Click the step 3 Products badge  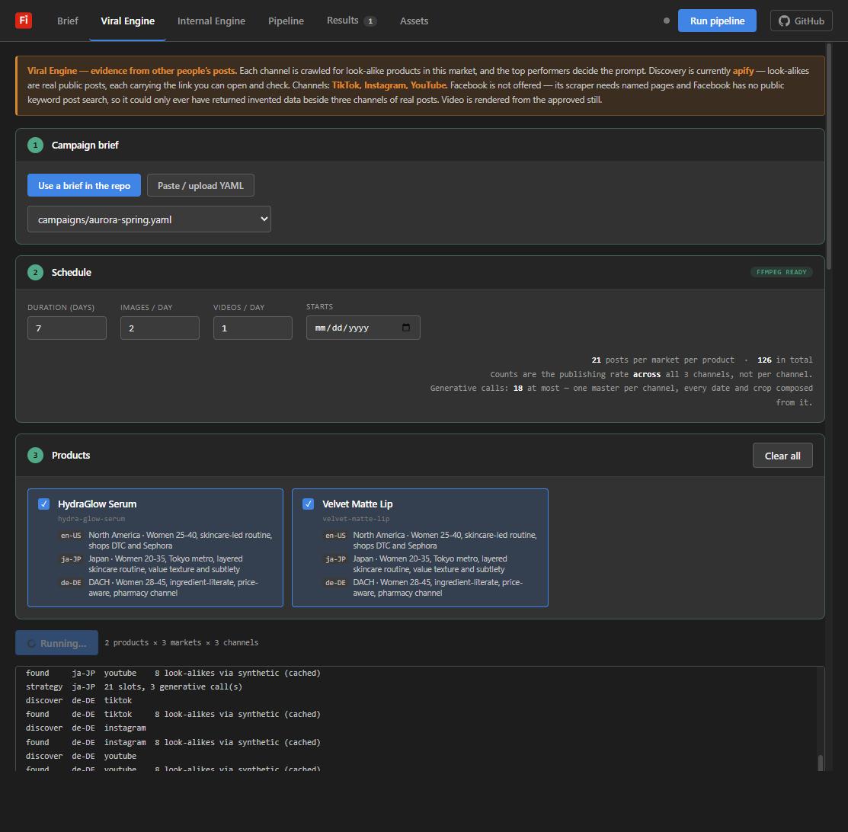(x=35, y=455)
